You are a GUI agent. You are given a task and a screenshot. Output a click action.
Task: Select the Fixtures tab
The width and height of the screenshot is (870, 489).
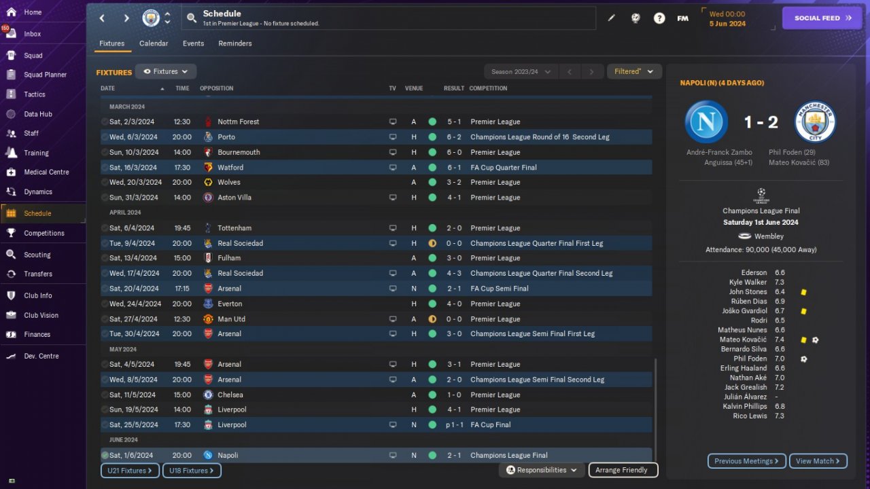pyautogui.click(x=112, y=43)
